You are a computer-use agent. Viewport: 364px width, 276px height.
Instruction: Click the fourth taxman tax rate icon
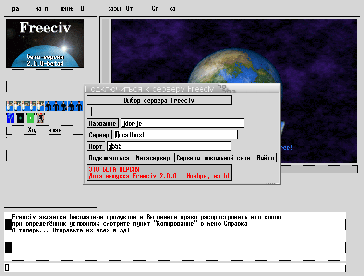point(71,106)
